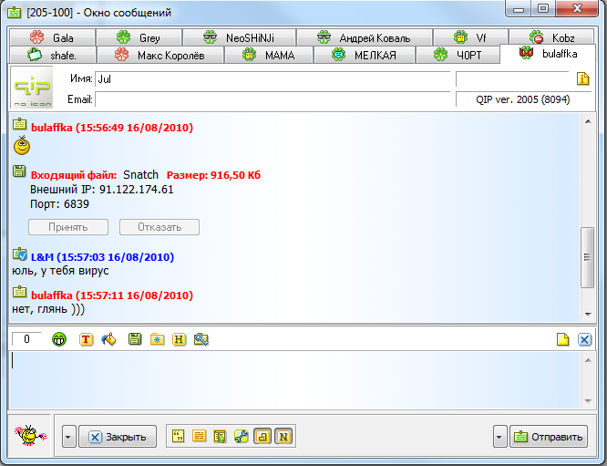607x466 pixels.
Task: Open user details info icon
Action: click(x=582, y=78)
